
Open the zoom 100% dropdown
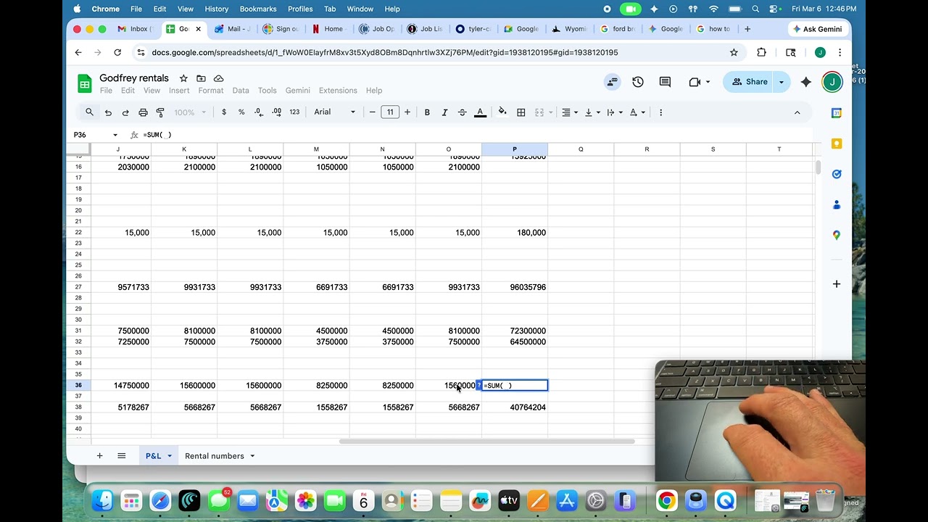tap(190, 112)
